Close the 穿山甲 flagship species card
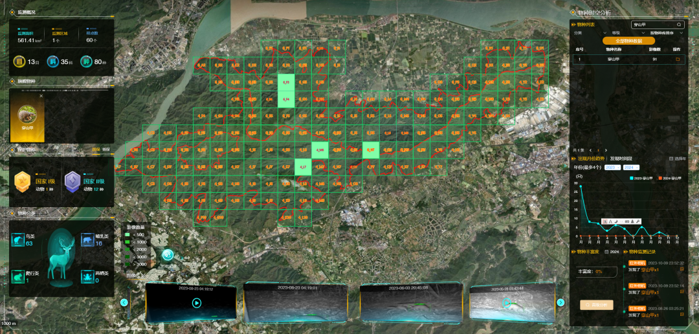This screenshot has height=334, width=699. pos(41,96)
